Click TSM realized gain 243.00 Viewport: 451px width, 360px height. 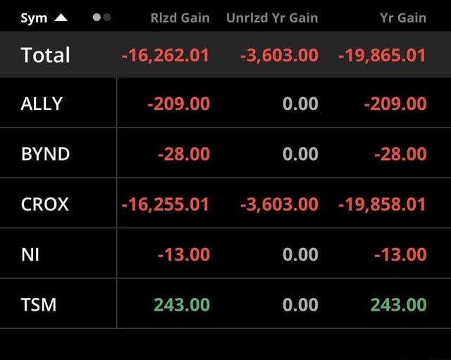pos(182,304)
